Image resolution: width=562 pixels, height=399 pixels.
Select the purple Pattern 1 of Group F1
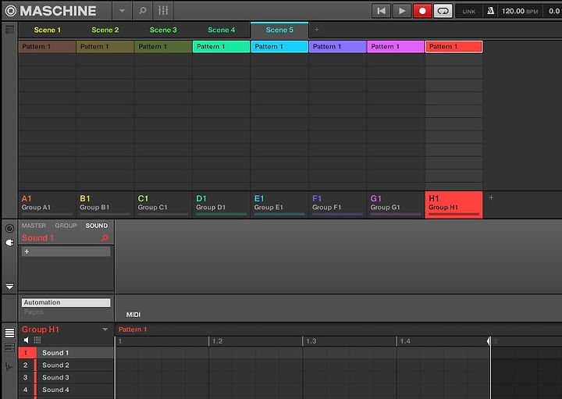point(338,47)
